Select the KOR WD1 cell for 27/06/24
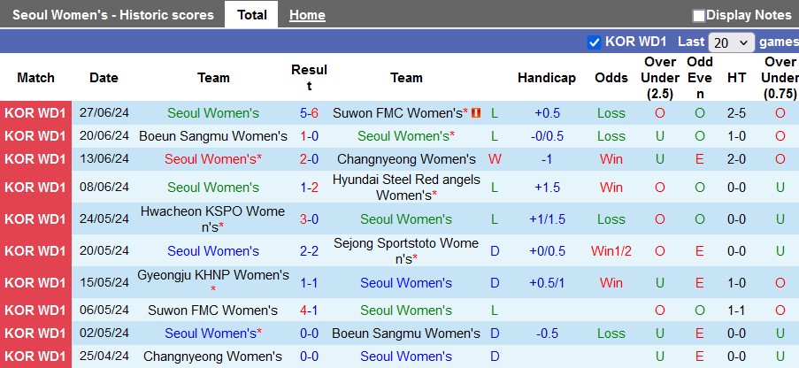799x368 pixels. click(x=35, y=113)
